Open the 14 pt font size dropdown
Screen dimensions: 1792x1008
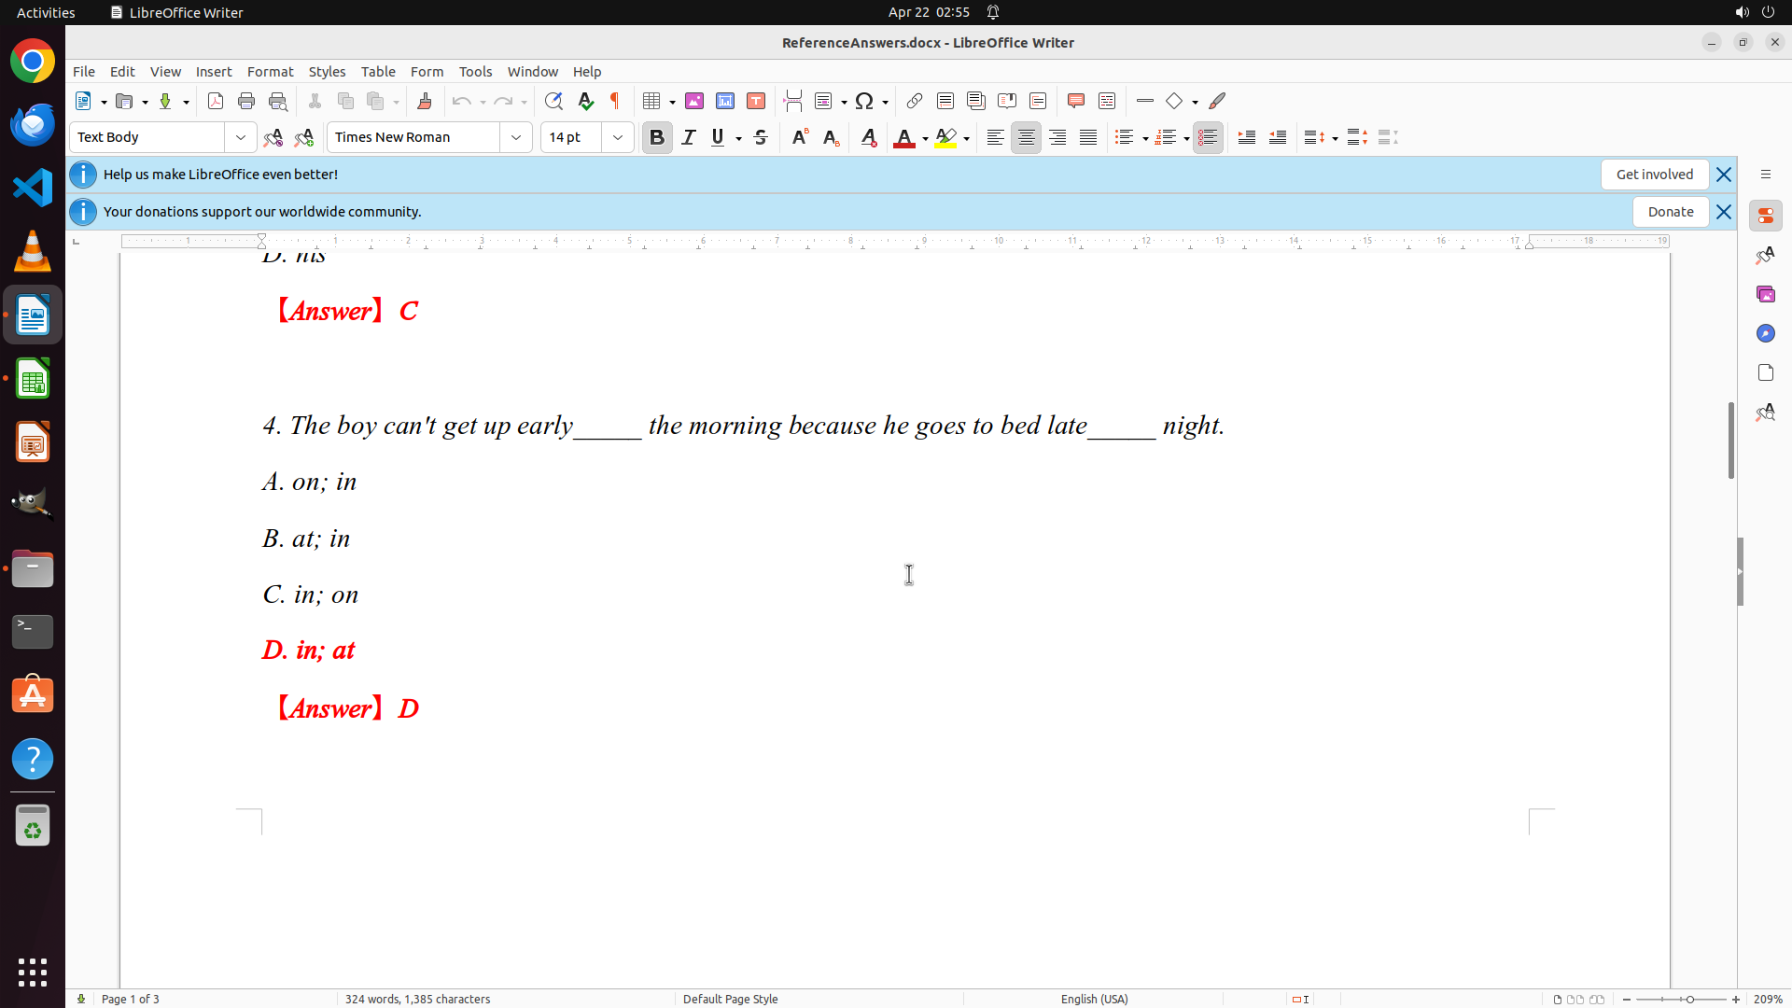pyautogui.click(x=618, y=137)
